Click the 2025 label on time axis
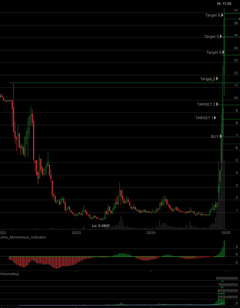This screenshot has height=308, width=240. click(226, 233)
